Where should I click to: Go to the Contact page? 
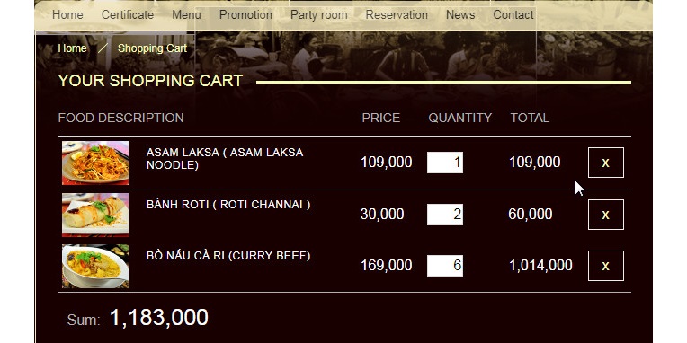click(x=513, y=15)
